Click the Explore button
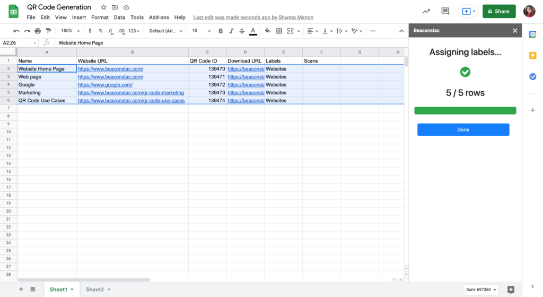The height and width of the screenshot is (297, 543). click(511, 290)
